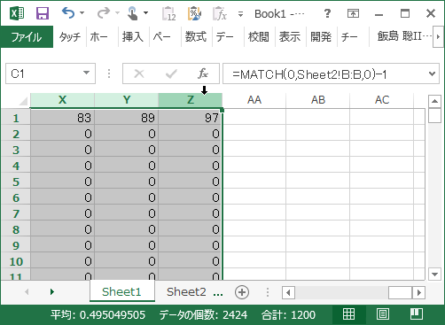Open the ファイル tab
Viewport: 445px width, 325px height.
point(27,37)
